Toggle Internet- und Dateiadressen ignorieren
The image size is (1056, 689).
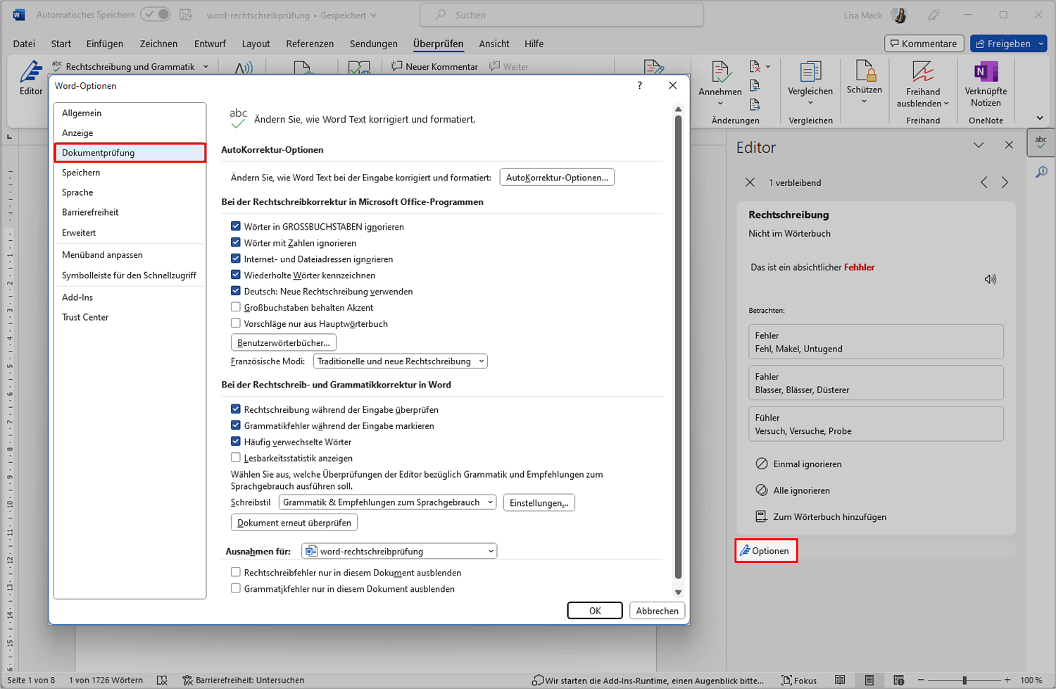pyautogui.click(x=236, y=259)
